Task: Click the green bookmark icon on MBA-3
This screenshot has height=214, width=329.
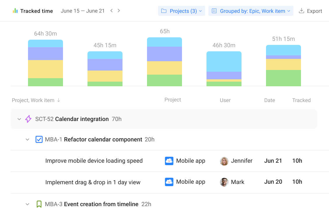Action: (39, 204)
